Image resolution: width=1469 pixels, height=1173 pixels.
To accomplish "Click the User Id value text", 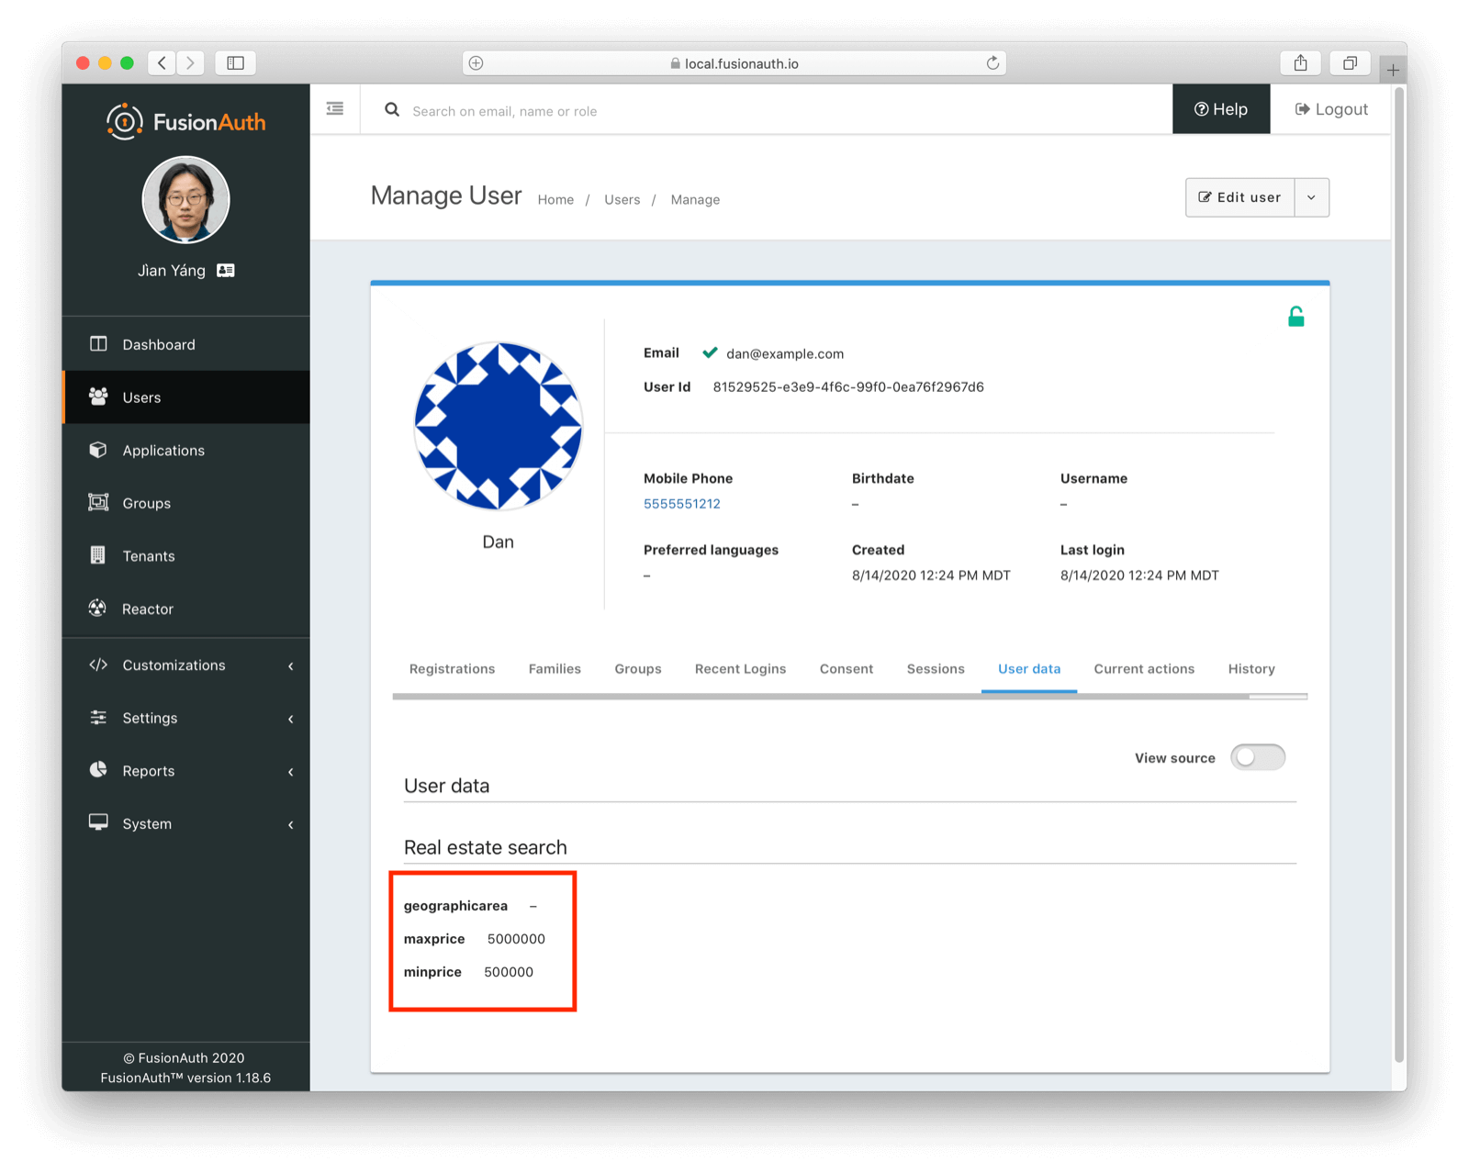I will (848, 387).
